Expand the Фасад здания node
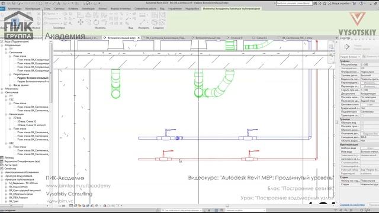This screenshot has height=213, width=379. (10, 85)
